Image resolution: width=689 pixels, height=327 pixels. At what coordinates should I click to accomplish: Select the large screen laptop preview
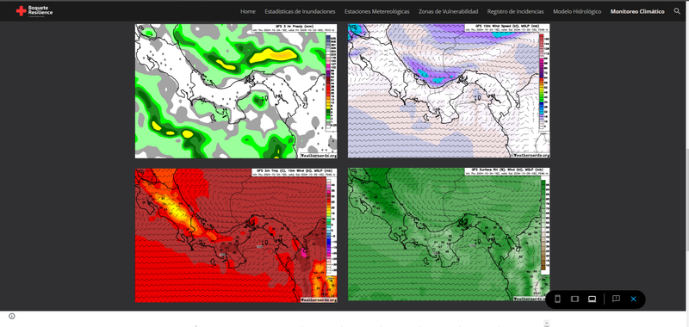[592, 299]
